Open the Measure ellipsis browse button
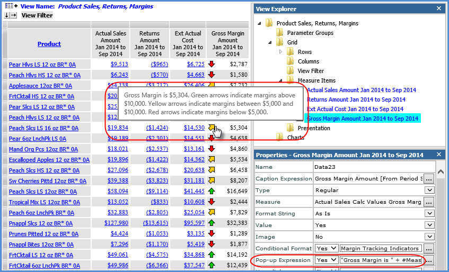Viewport: 449px width, 272px height. [x=429, y=202]
